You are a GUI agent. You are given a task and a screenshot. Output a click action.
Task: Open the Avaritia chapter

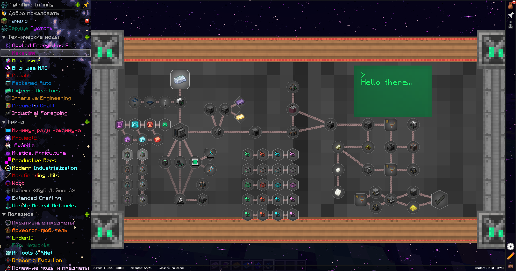click(x=46, y=145)
